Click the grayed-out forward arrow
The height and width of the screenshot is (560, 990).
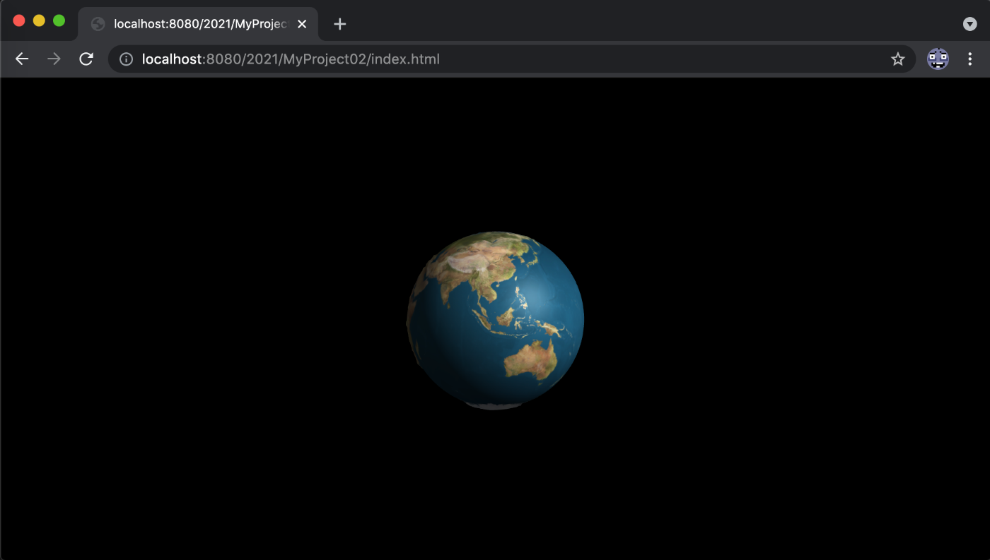tap(54, 59)
